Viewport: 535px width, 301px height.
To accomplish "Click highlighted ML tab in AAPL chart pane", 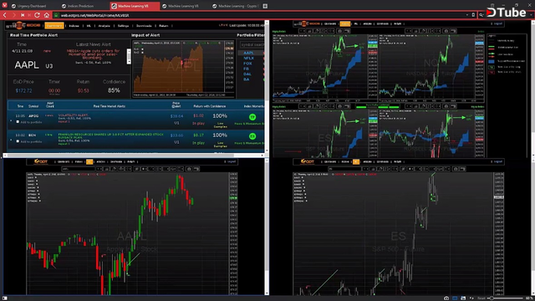I will click(x=89, y=161).
